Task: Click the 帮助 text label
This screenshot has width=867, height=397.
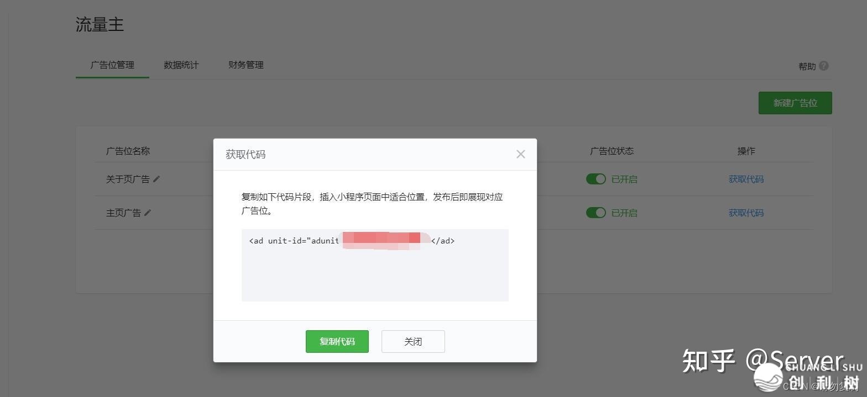Action: point(807,66)
